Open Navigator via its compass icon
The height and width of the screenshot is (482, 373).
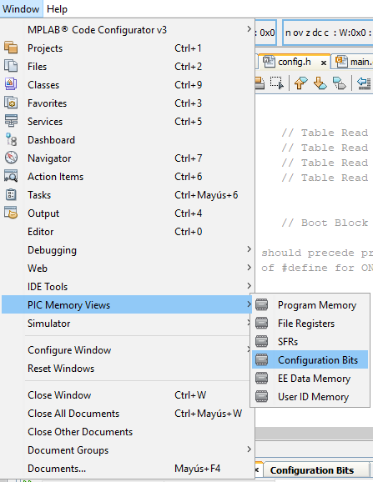tap(11, 158)
